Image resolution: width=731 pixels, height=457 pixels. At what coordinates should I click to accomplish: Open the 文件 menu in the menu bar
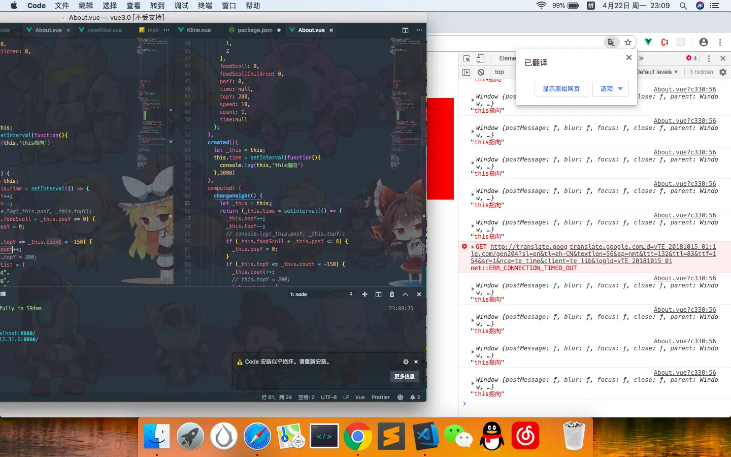pos(62,6)
